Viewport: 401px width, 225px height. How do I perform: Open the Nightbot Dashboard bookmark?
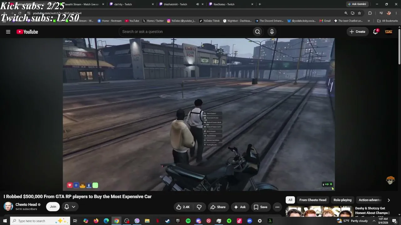click(x=237, y=21)
